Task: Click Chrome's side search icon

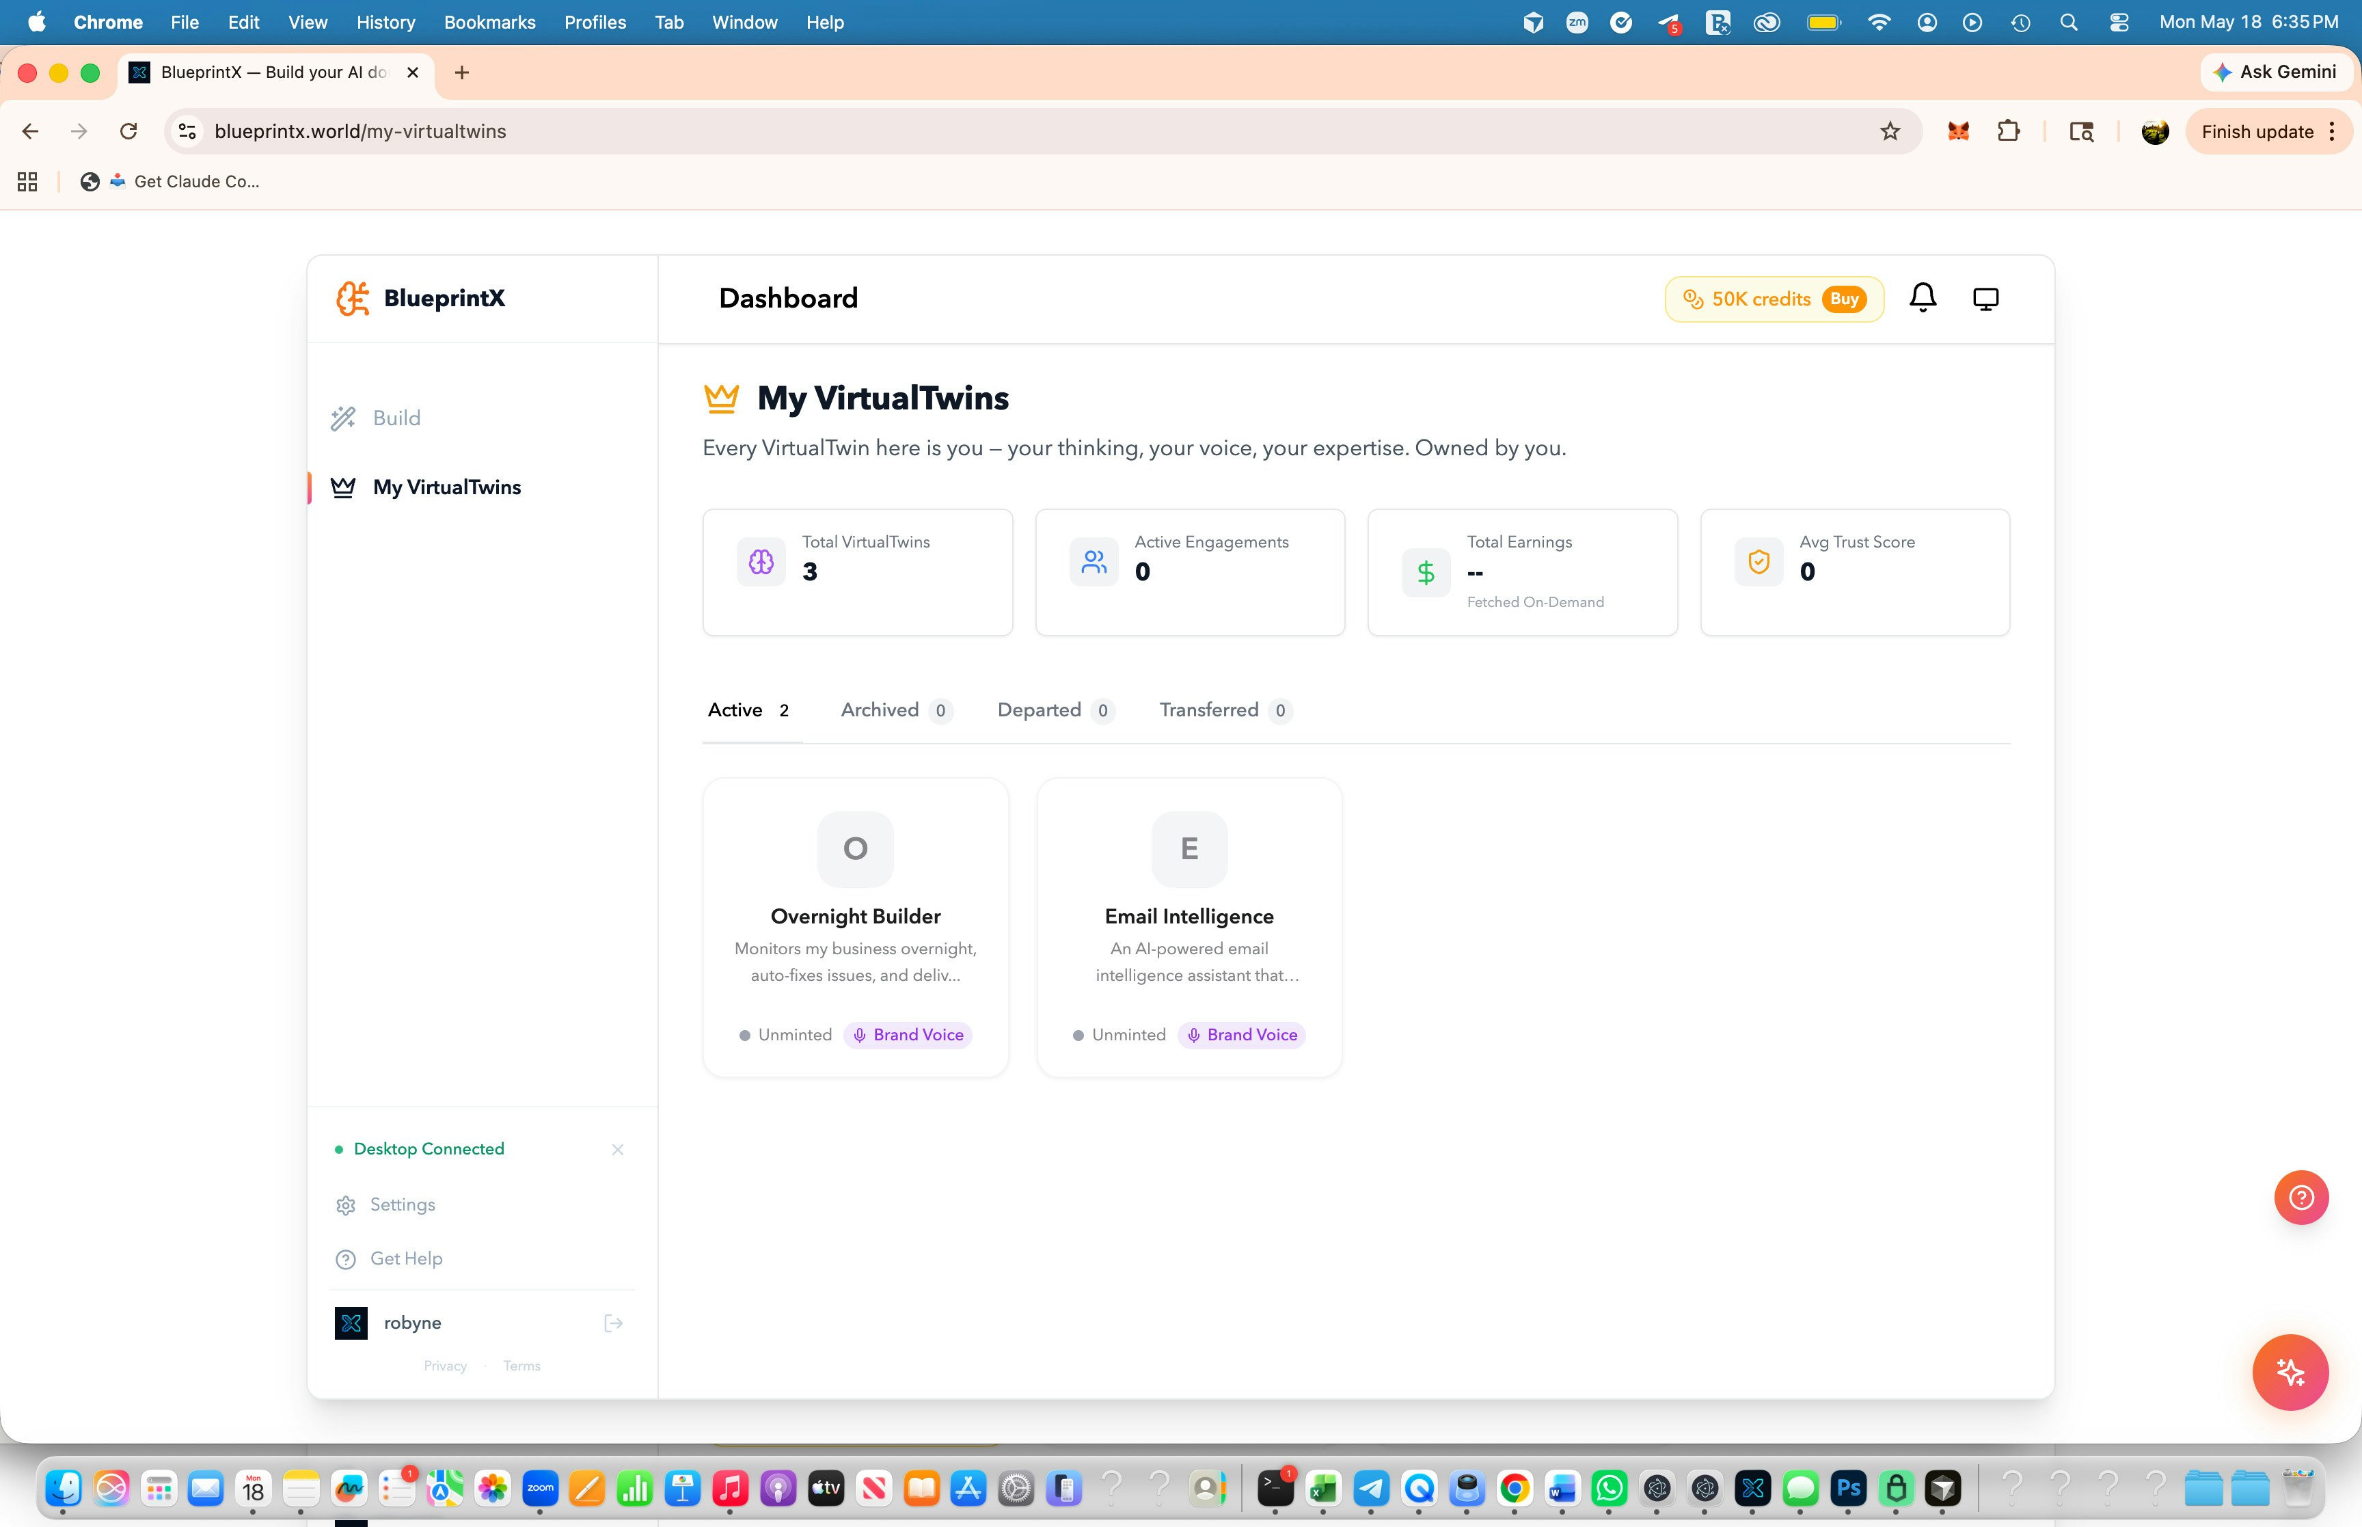Action: (x=2082, y=132)
